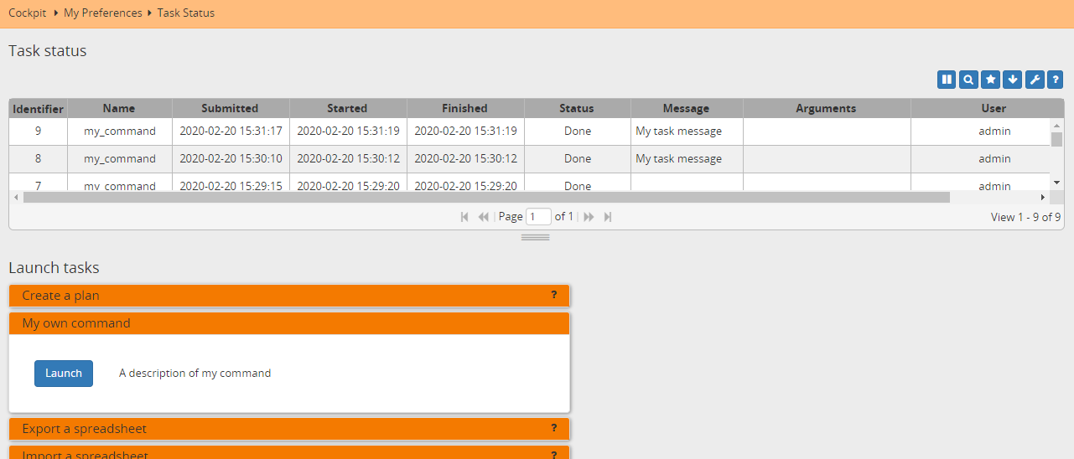This screenshot has height=459, width=1074.
Task: Click the pause auto-refresh icon
Action: point(947,80)
